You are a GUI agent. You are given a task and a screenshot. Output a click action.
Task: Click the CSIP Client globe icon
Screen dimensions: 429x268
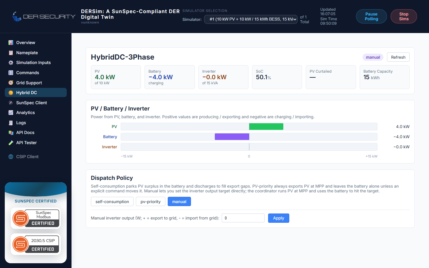pyautogui.click(x=11, y=157)
